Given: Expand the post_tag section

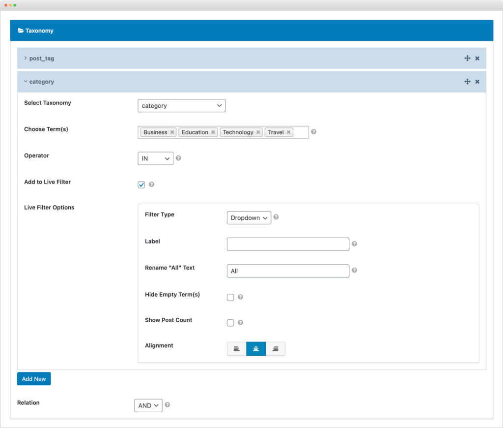Looking at the screenshot, I should 39,58.
